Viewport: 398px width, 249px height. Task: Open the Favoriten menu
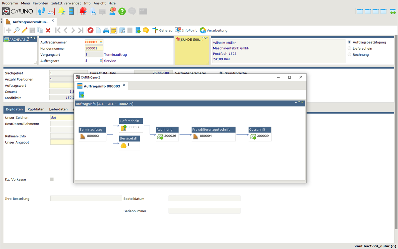click(x=40, y=3)
